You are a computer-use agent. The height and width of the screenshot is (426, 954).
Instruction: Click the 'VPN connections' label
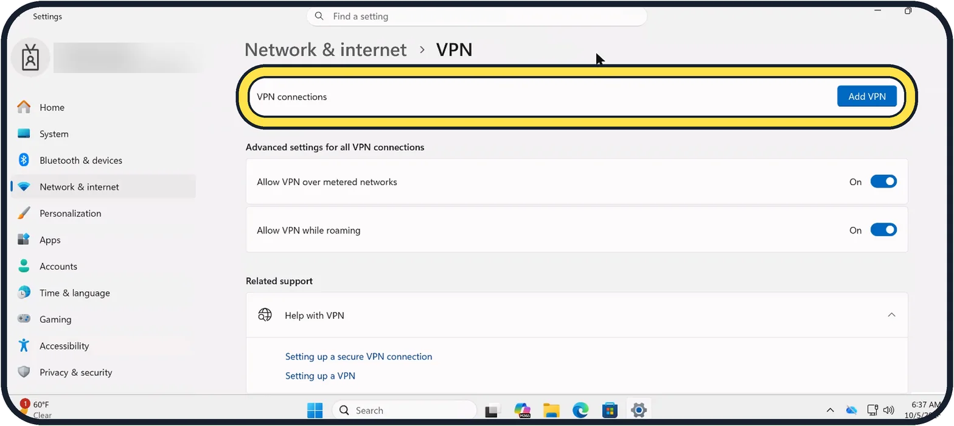[x=291, y=97]
